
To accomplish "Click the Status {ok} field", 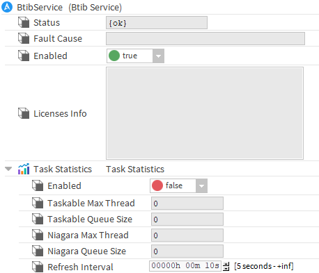I will click(x=157, y=23).
